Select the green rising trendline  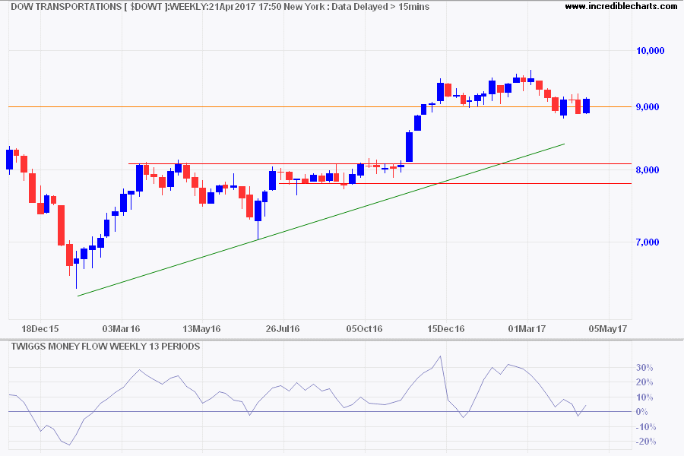point(321,220)
